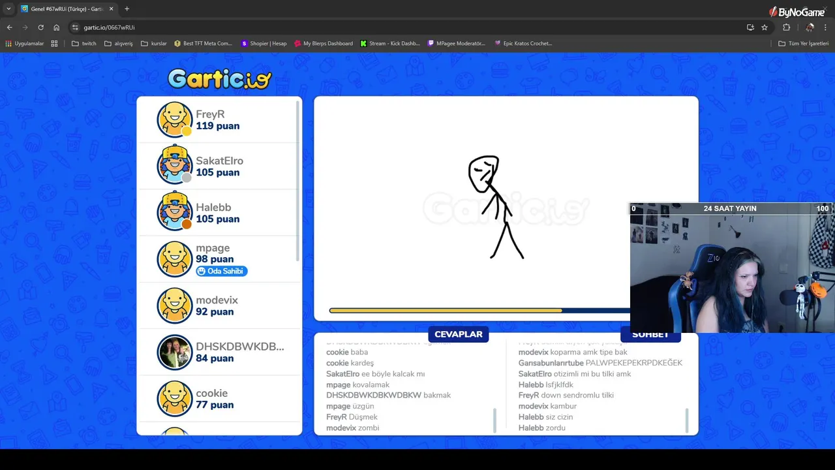Open Epic Kratos Crochet bookmark

[523, 44]
